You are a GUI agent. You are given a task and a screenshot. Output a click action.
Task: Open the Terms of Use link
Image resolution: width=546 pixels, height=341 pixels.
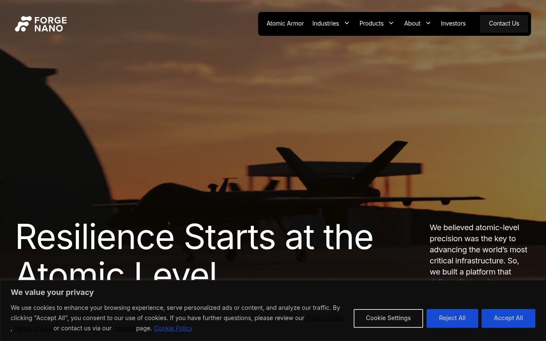(x=33, y=328)
